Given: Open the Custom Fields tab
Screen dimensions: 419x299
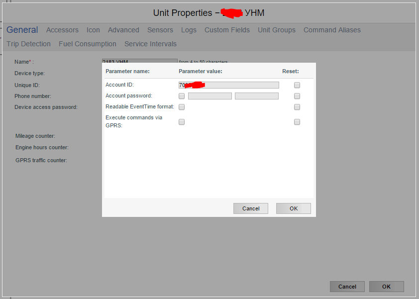Looking at the screenshot, I should [x=227, y=30].
